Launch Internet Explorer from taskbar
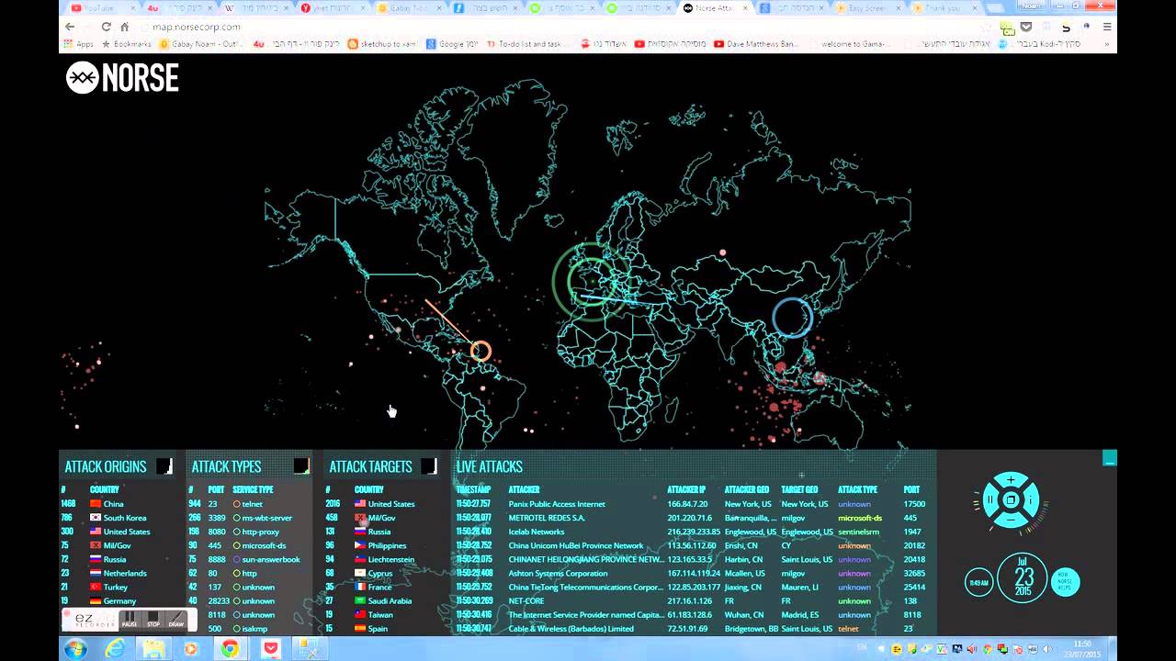The width and height of the screenshot is (1176, 661). tap(115, 649)
